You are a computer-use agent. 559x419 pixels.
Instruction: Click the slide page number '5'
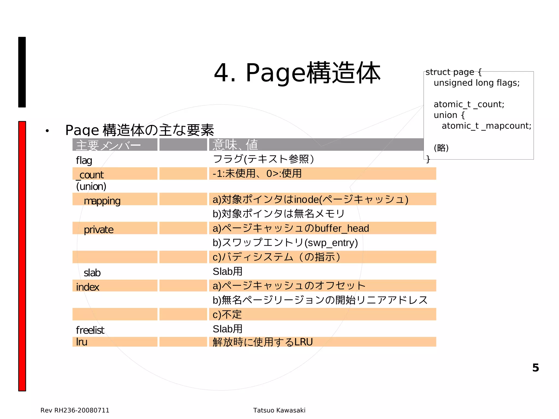536,368
